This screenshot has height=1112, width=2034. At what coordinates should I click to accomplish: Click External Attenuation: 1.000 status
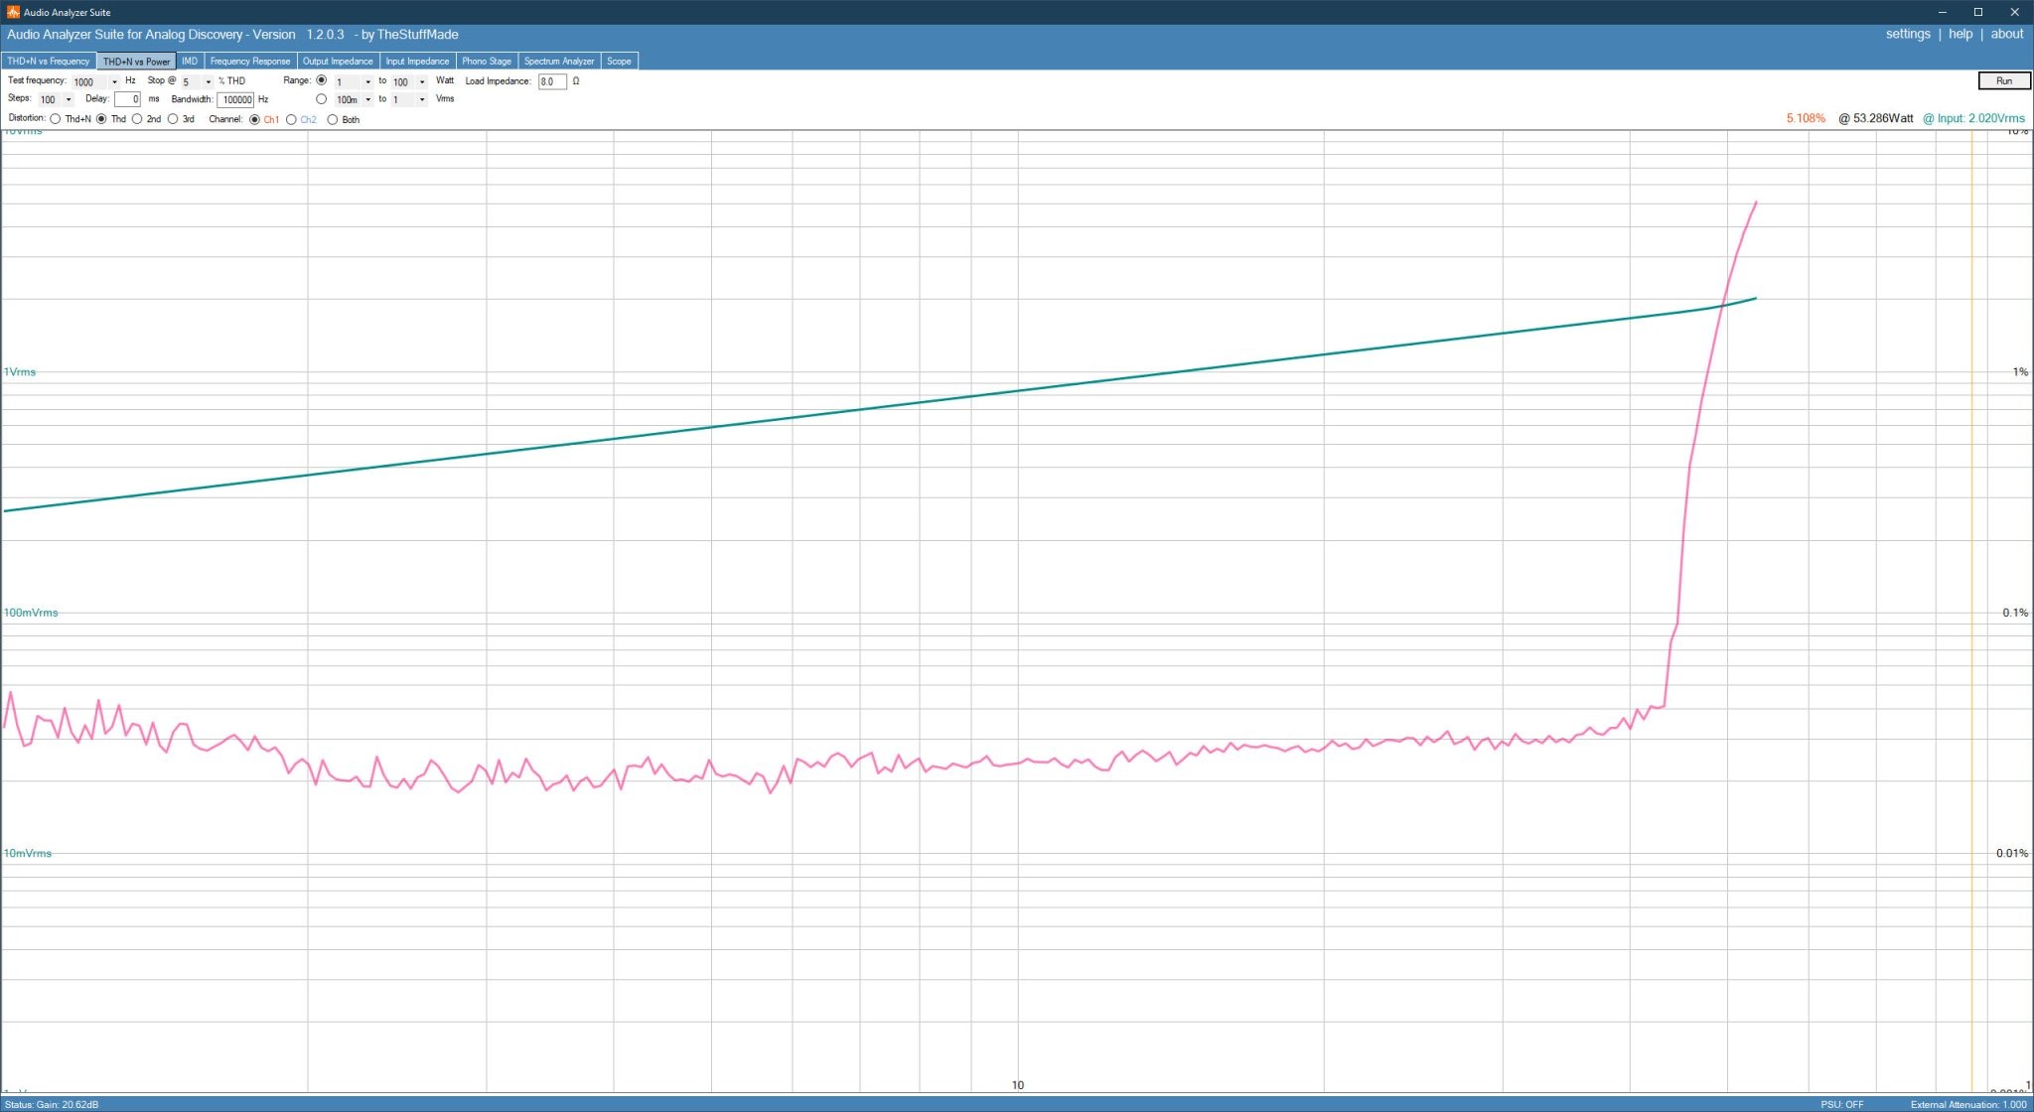[1968, 1105]
